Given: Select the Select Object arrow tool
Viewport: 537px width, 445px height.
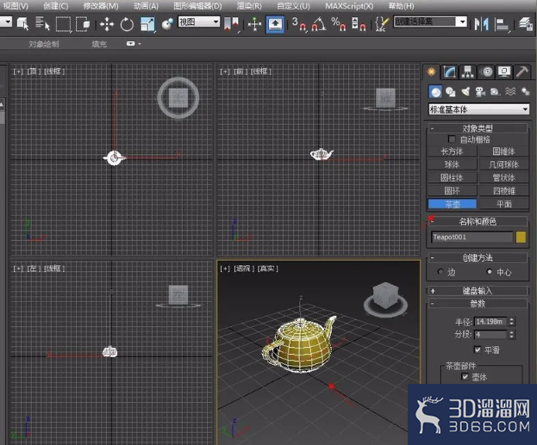Looking at the screenshot, I should pyautogui.click(x=23, y=24).
